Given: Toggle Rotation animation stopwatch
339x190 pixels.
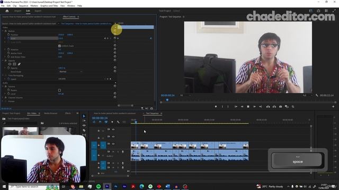Looking at the screenshot, I should click(x=8, y=49).
